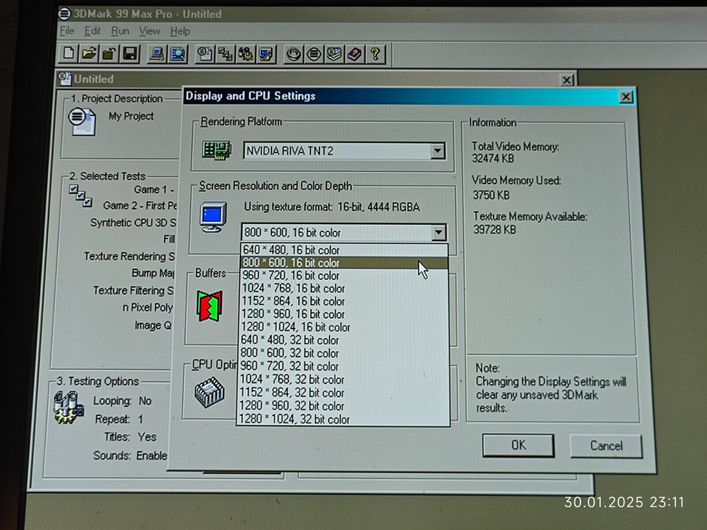Close the Display and CPU Settings dialog
This screenshot has width=707, height=530.
point(626,97)
